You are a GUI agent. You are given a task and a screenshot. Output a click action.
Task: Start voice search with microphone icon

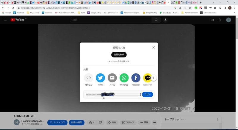pos(165,20)
